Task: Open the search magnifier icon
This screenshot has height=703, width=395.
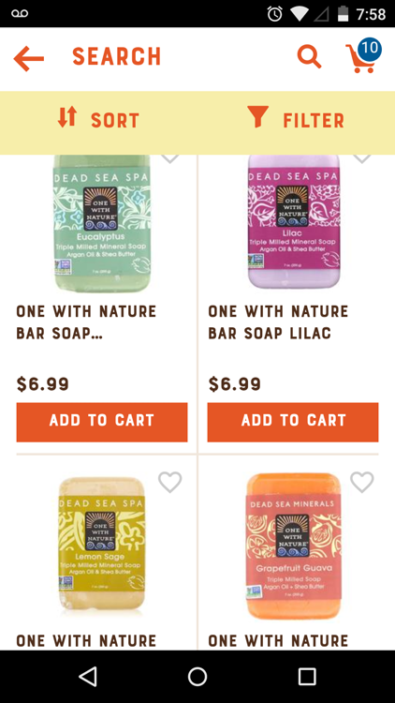Action: [310, 57]
